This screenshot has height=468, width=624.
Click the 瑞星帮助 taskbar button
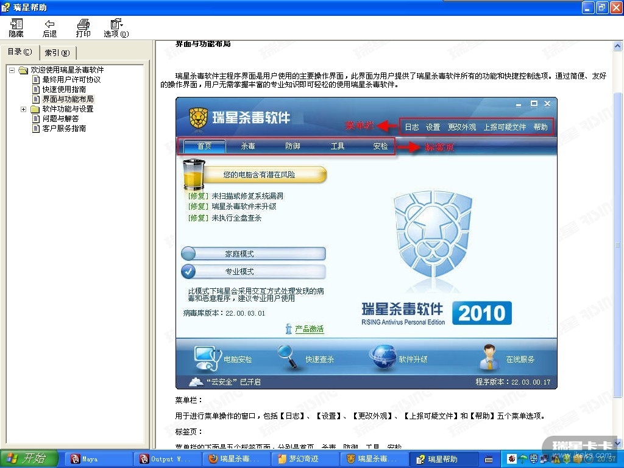tap(444, 459)
